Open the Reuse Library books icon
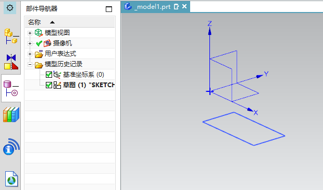This screenshot has height=190, width=323. pos(11,115)
